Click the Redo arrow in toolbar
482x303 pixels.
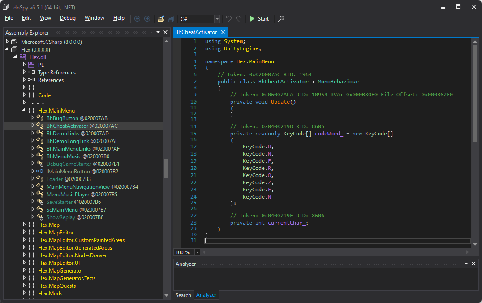[x=239, y=19]
